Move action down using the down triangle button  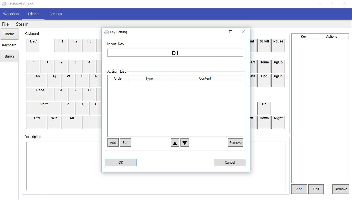coord(184,142)
